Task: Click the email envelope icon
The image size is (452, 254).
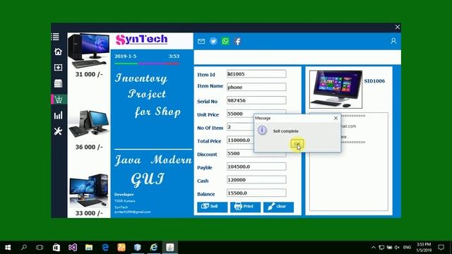Action: tap(201, 42)
